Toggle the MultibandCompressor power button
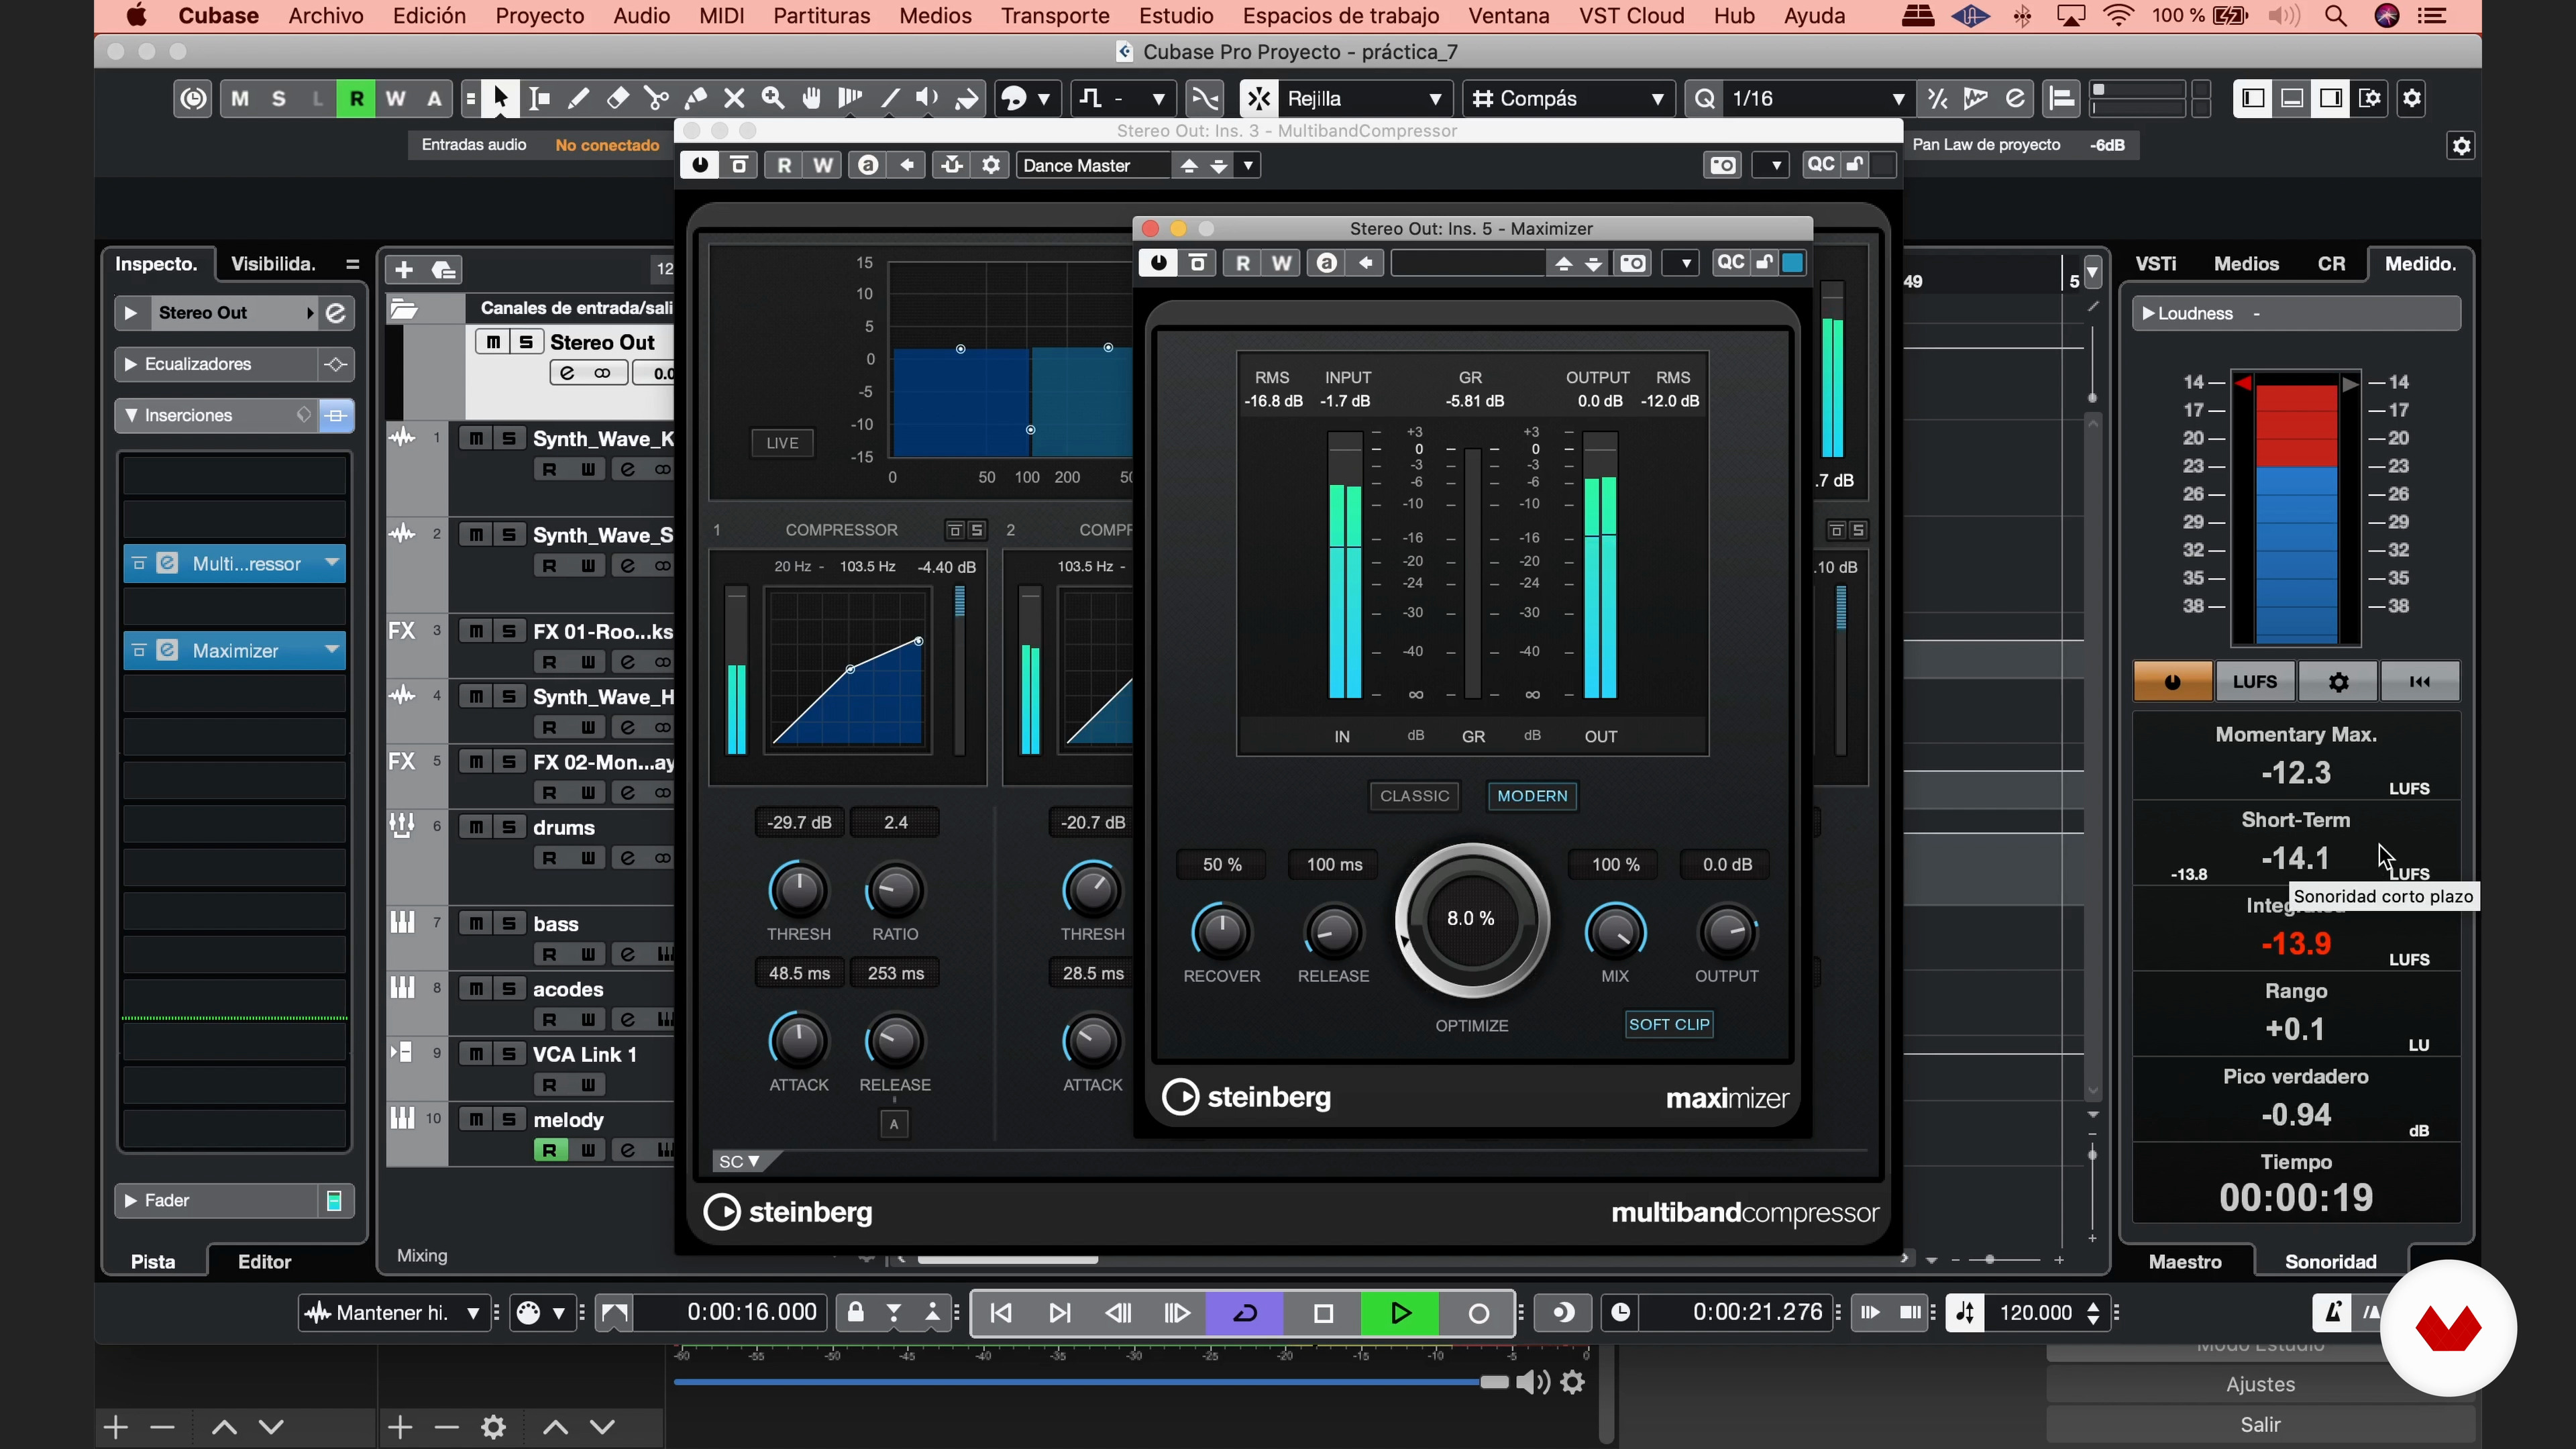2576x1449 pixels. [x=699, y=165]
